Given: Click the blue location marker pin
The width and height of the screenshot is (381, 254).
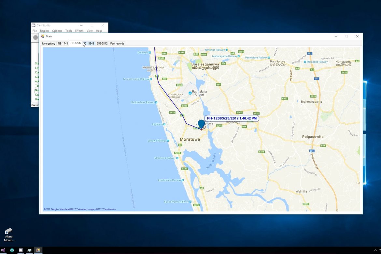Looking at the screenshot, I should (x=201, y=124).
